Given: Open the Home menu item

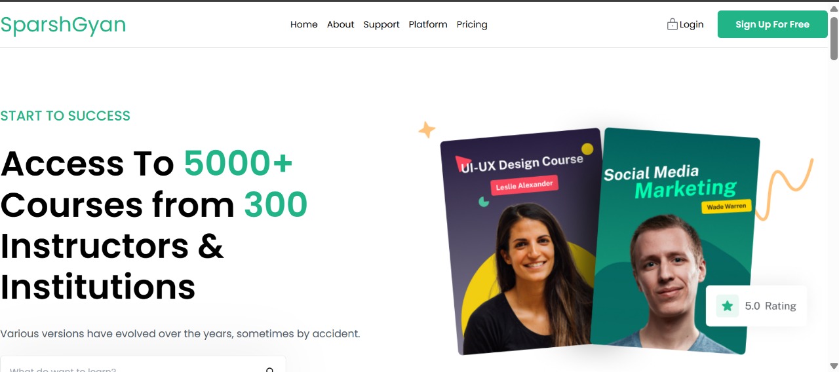Looking at the screenshot, I should 304,24.
